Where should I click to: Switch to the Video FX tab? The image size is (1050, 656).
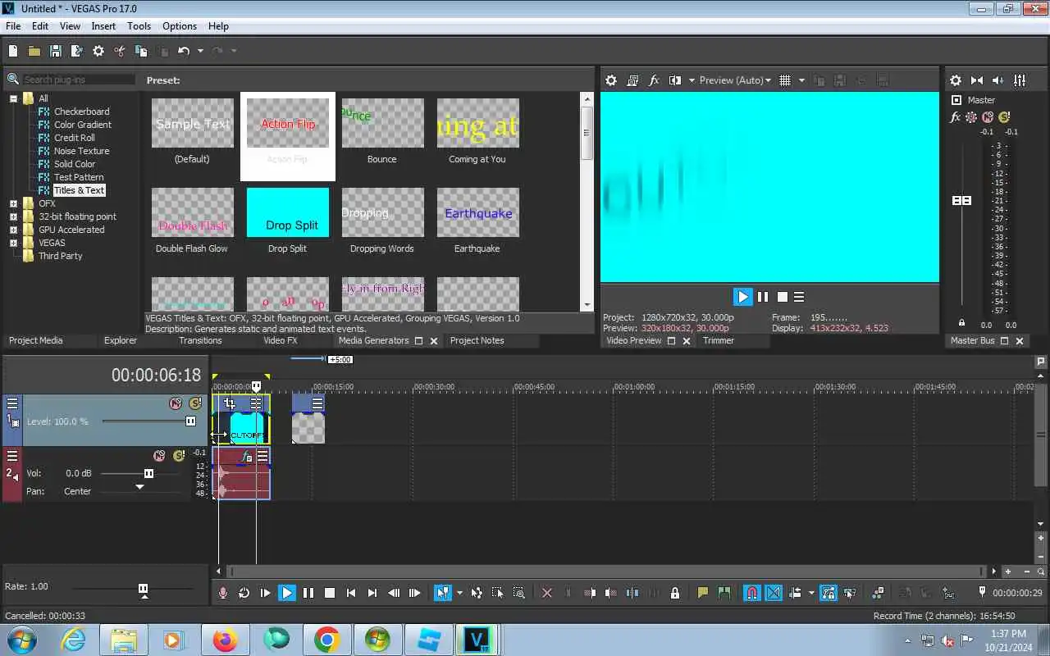tap(280, 340)
